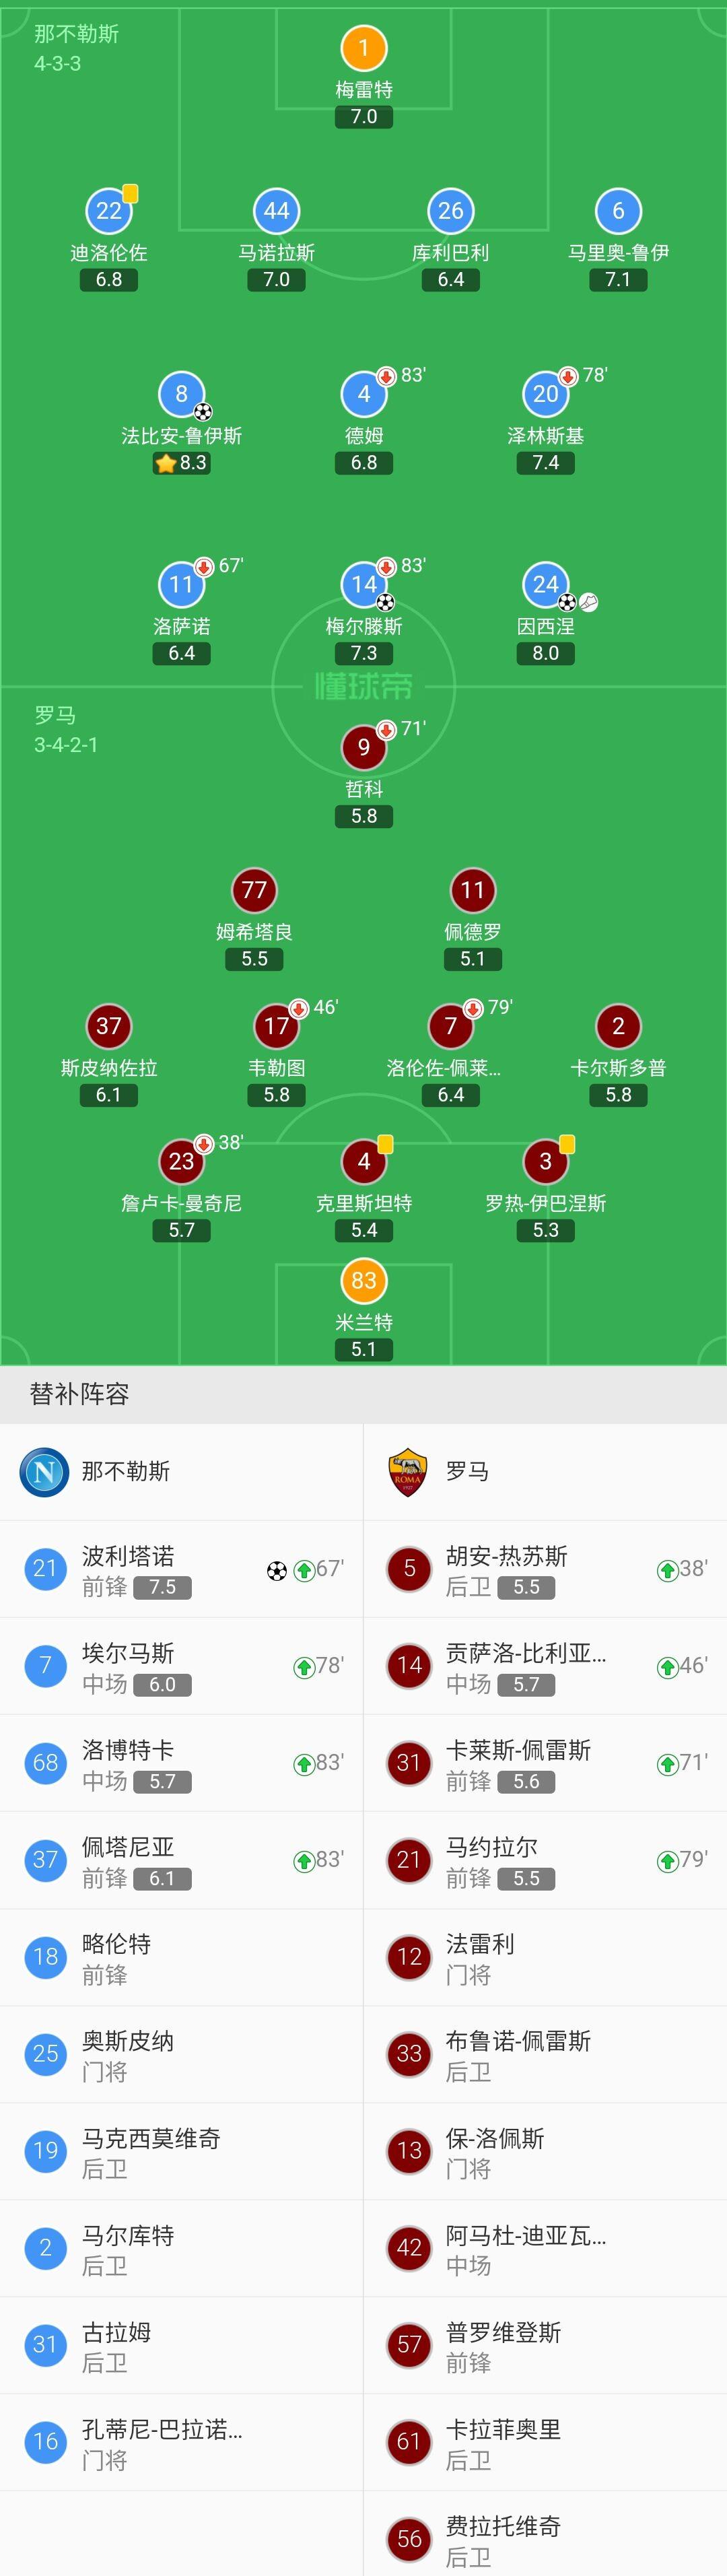Select 佩德罗 number 11 player circle
Viewport: 727px width, 2576px height.
(473, 890)
